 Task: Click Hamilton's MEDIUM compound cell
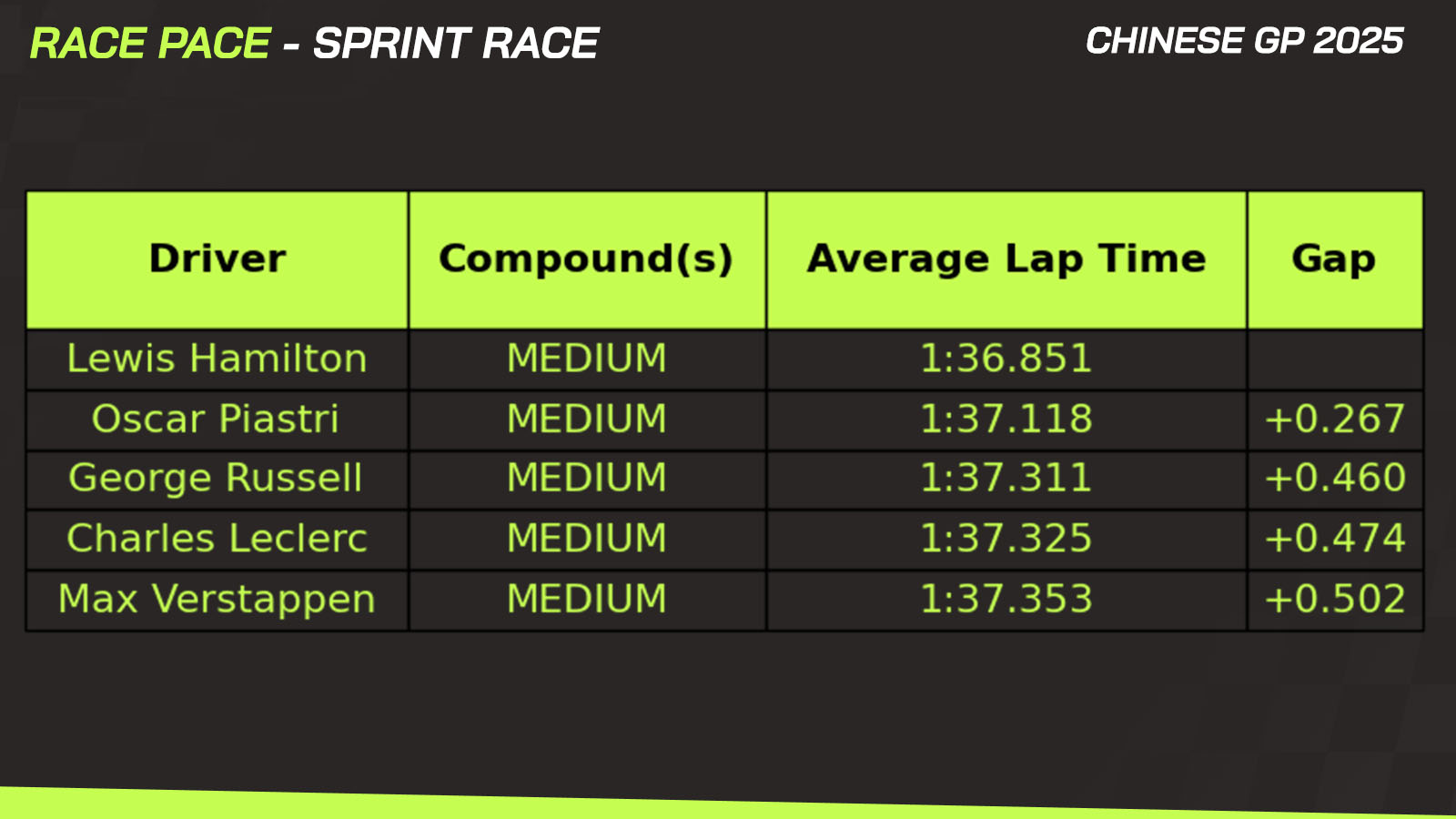coord(587,359)
